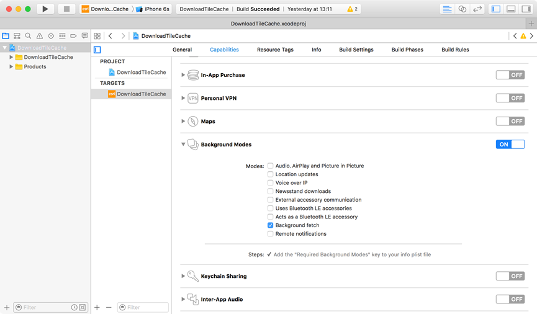Expand In-App Purchase section
Screen dimensions: 537x314
[183, 75]
